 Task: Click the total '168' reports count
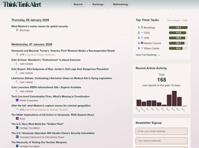pyautogui.click(x=162, y=80)
